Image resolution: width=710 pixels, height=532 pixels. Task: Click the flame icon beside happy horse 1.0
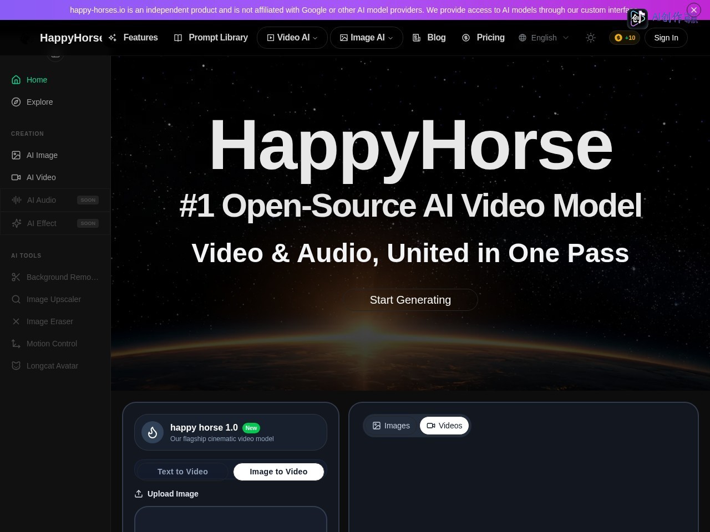153,432
